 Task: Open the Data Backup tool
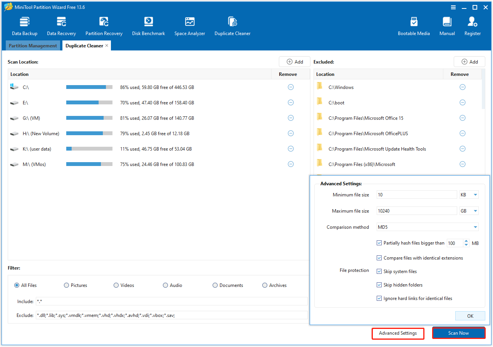coord(24,25)
